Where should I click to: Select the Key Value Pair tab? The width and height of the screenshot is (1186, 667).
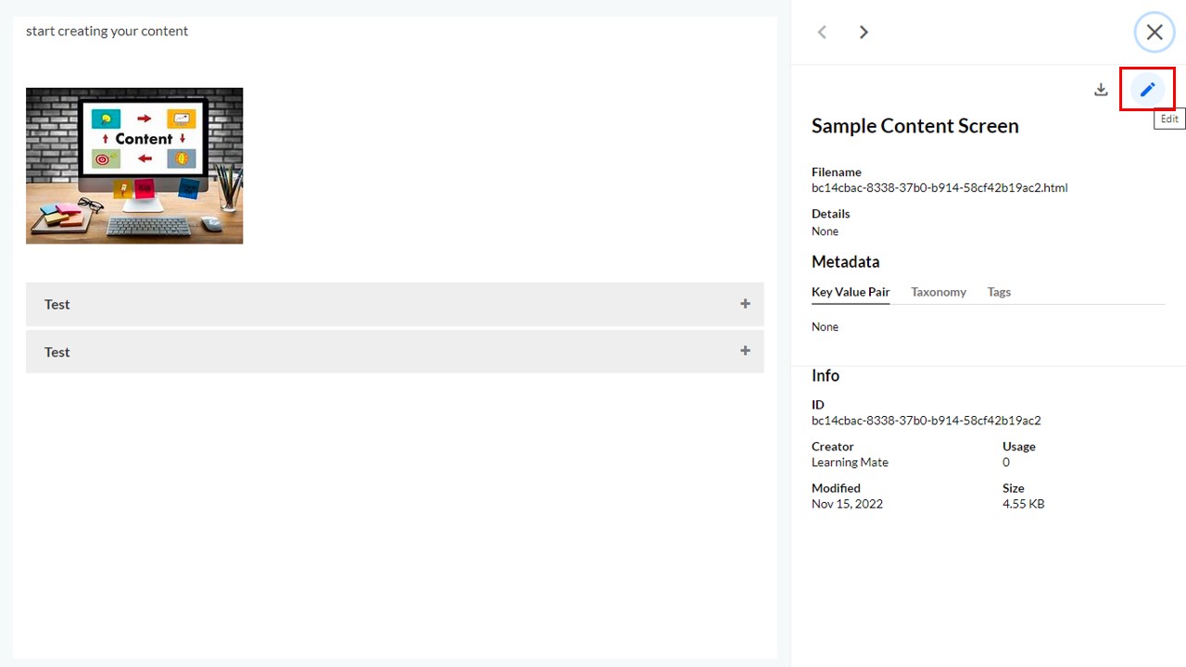tap(851, 292)
